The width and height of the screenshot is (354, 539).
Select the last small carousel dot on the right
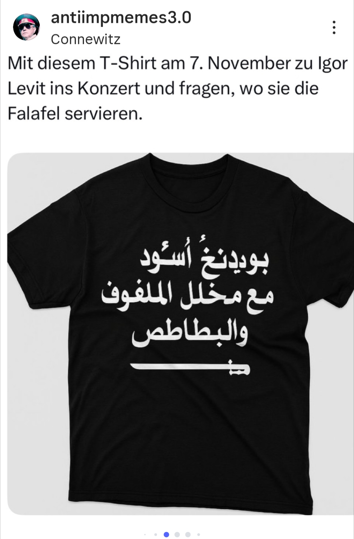(199, 534)
